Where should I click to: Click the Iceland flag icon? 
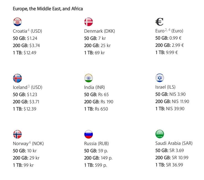[17, 78]
